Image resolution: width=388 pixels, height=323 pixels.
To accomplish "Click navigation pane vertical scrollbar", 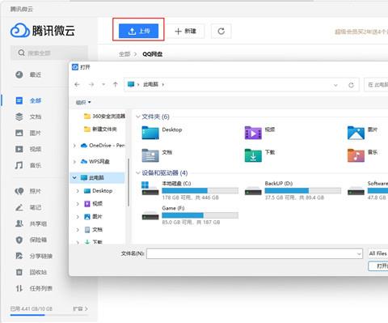I will pos(129,182).
